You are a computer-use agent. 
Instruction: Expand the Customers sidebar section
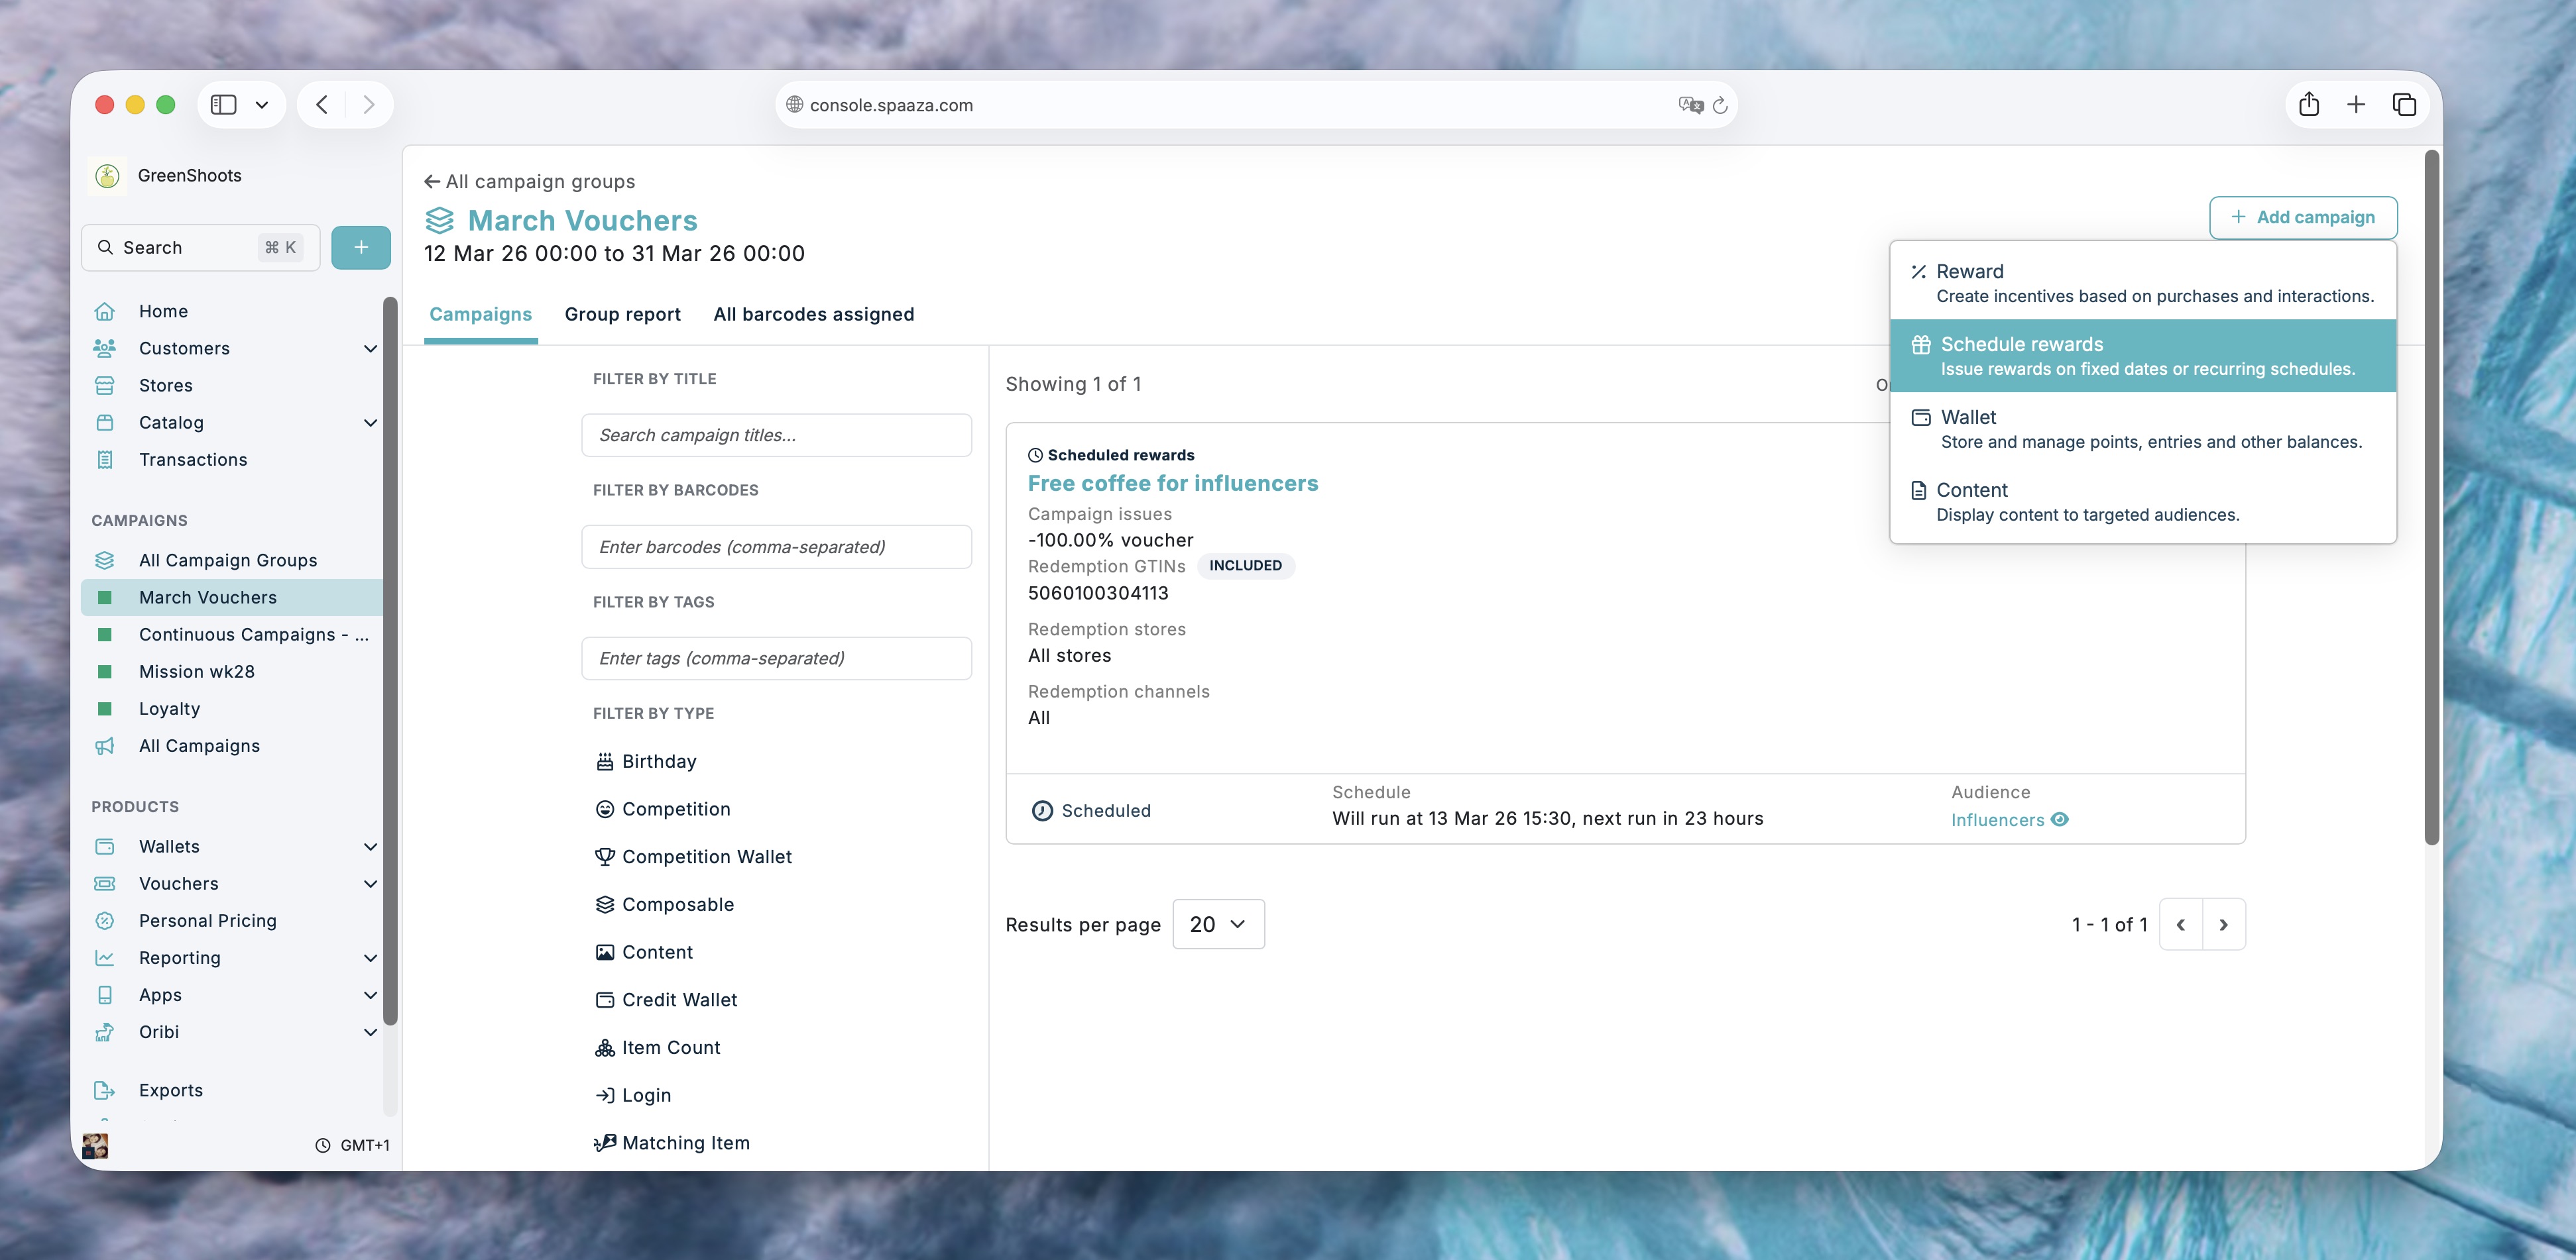pyautogui.click(x=370, y=348)
